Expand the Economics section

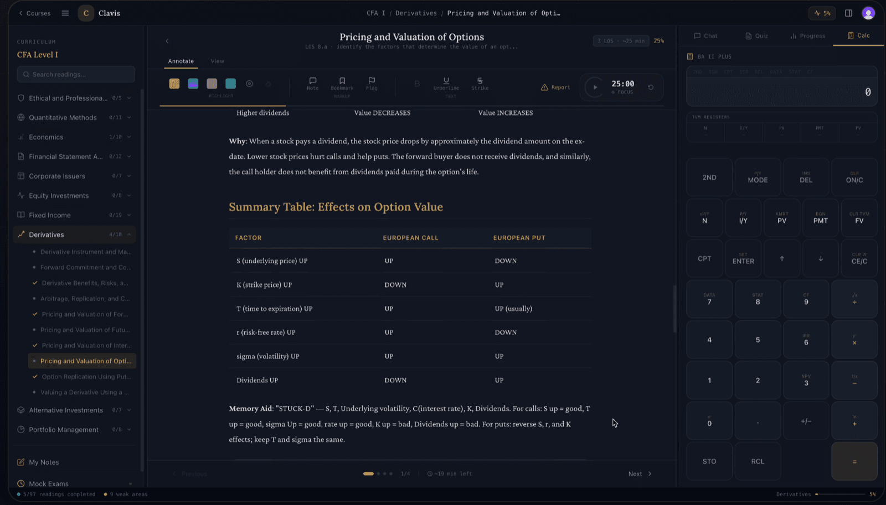[75, 137]
